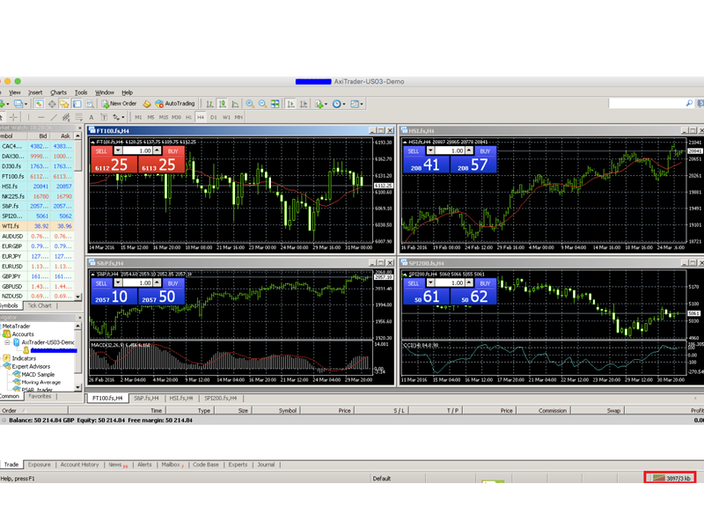Open volume dropdown on S&P.fs trade panel
Viewport: 704px width, 528px height.
click(x=118, y=282)
